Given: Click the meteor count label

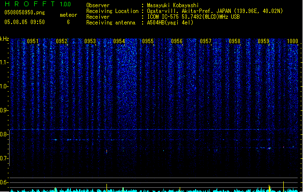Looking at the screenshot, I should 68,15.
